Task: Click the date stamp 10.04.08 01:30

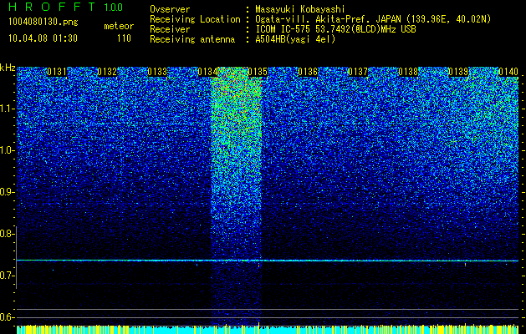Action: coord(43,38)
